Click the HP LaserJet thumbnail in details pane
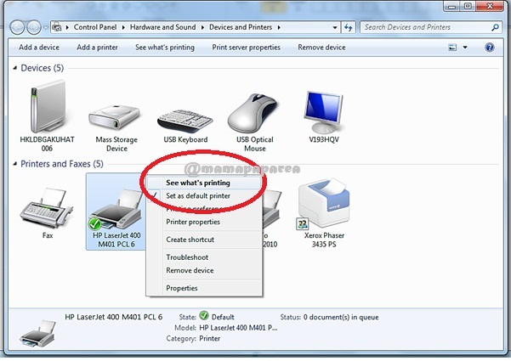The width and height of the screenshot is (511, 361). (x=37, y=333)
